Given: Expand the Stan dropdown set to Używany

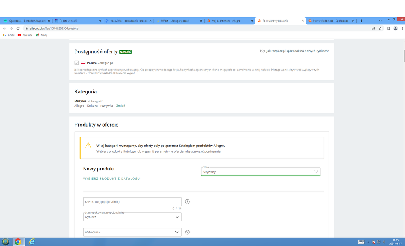Looking at the screenshot, I should 261,172.
